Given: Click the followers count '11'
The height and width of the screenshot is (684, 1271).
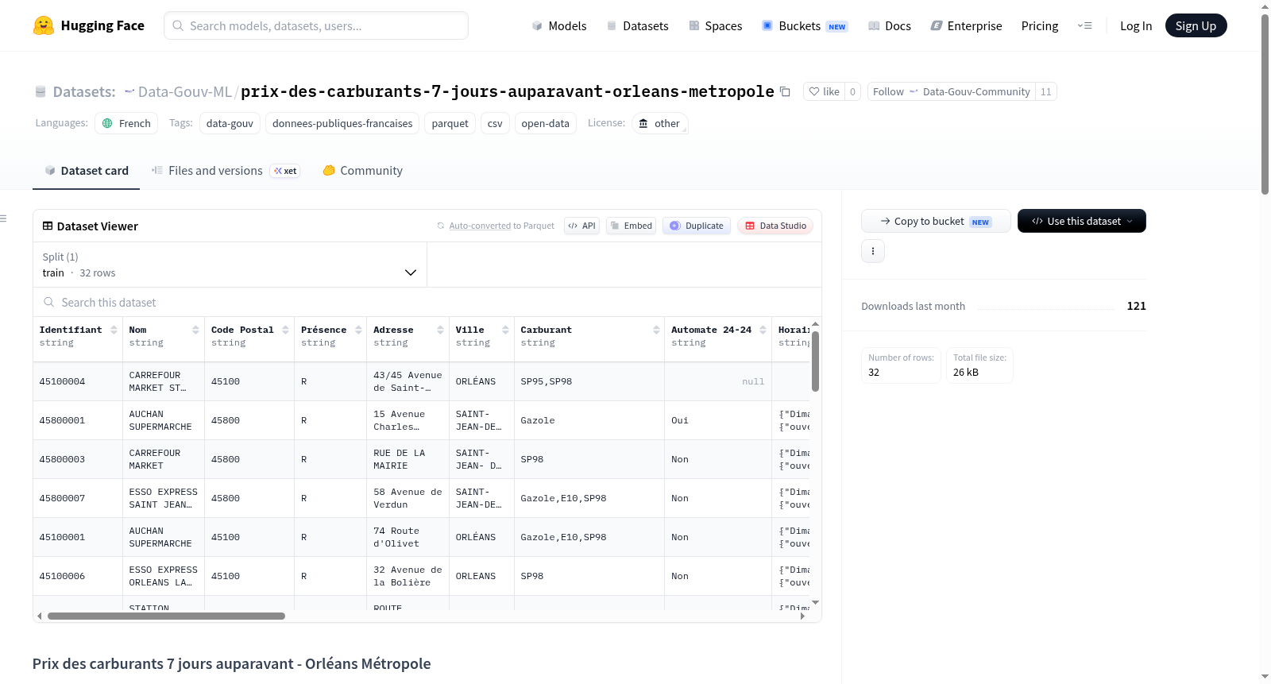Looking at the screenshot, I should point(1045,91).
